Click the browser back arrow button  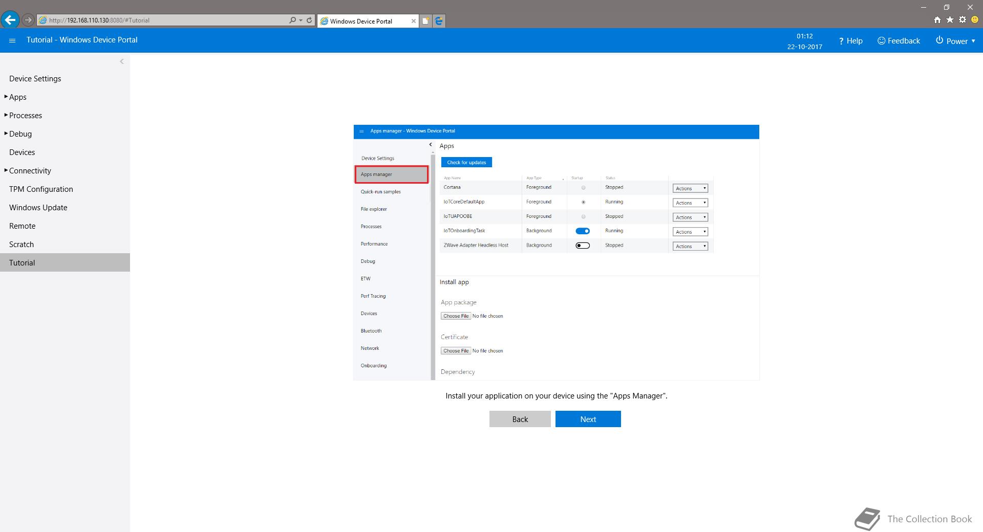(10, 20)
